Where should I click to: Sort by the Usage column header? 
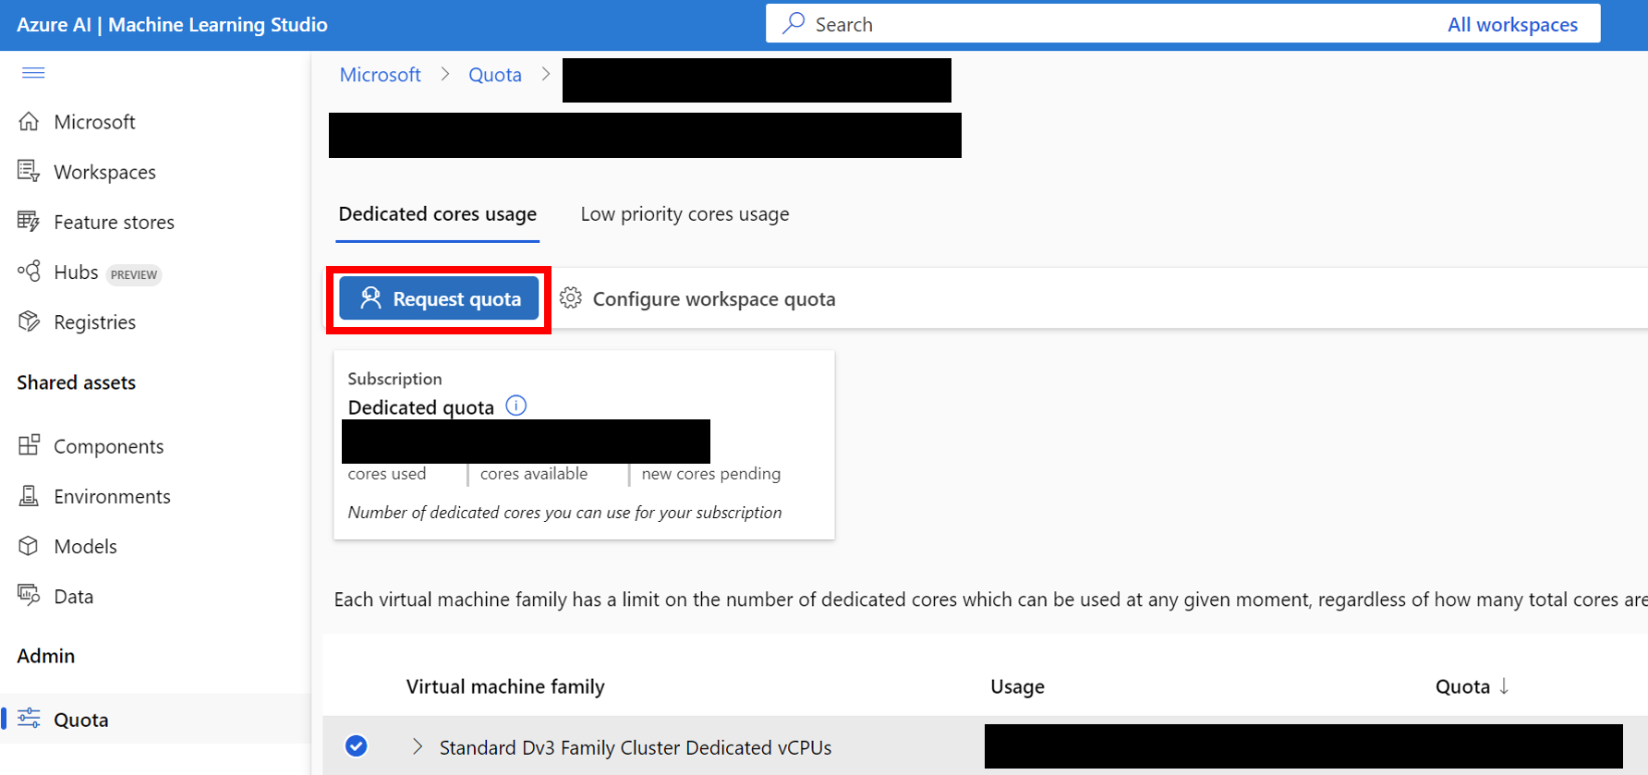(1017, 686)
